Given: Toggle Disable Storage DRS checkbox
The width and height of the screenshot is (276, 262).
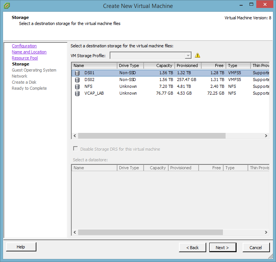Looking at the screenshot, I should 75,149.
